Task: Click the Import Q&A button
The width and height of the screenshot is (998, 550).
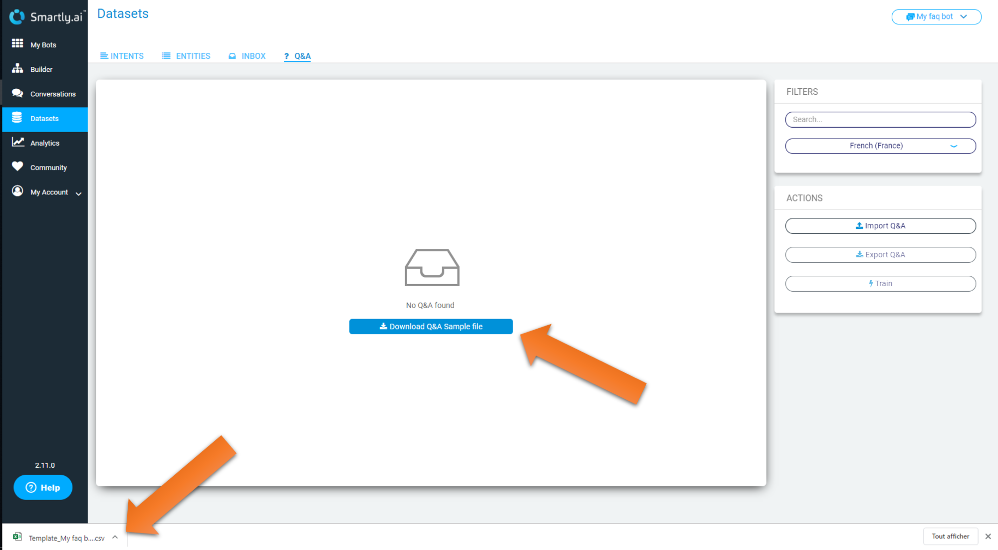Action: tap(880, 226)
